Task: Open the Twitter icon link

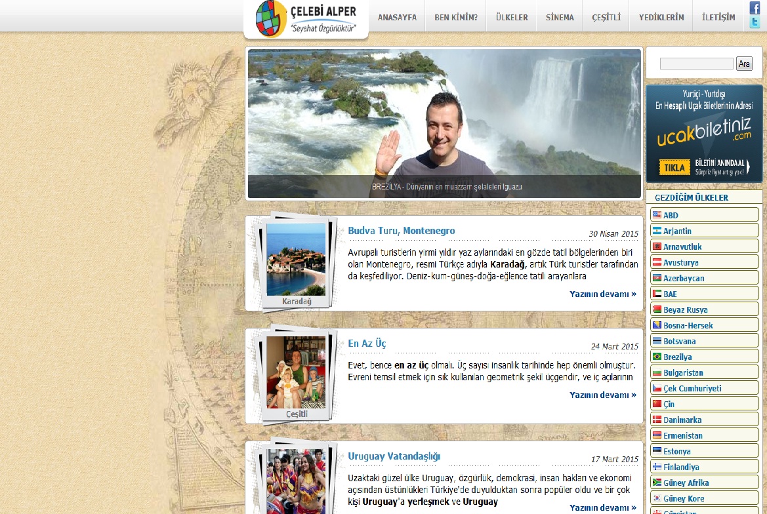Action: [755, 22]
